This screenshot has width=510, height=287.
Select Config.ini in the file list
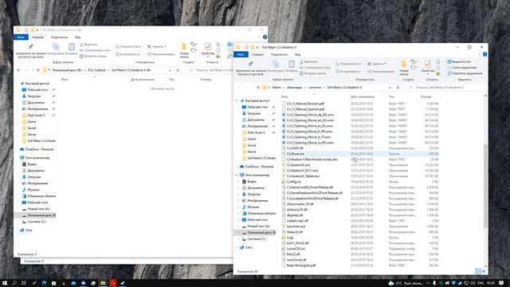click(294, 182)
